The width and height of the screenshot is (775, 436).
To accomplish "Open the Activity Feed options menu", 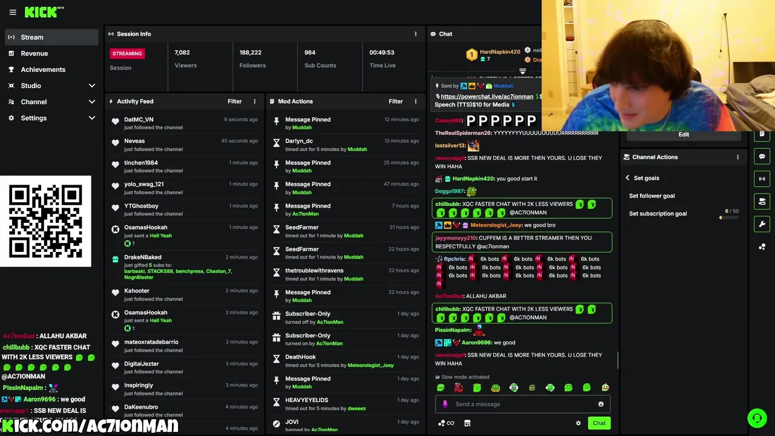I will [x=254, y=101].
